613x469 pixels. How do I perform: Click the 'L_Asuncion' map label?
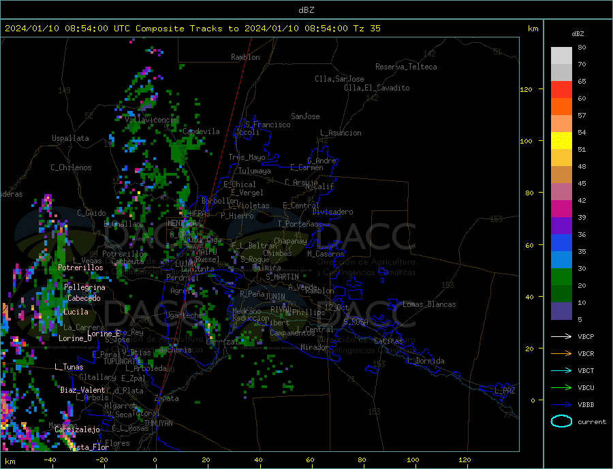(341, 133)
